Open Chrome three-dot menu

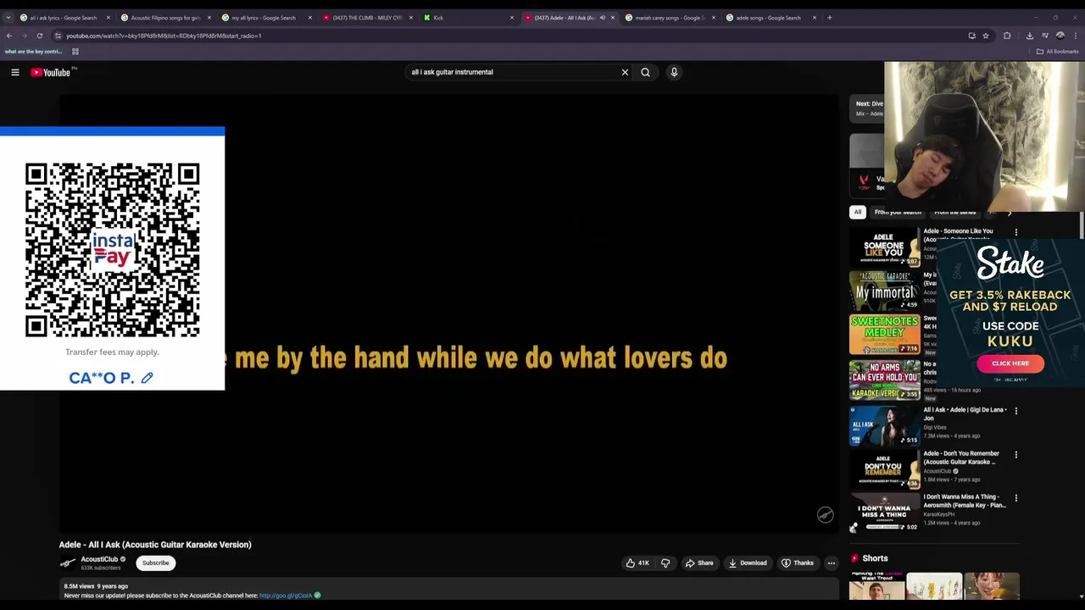[x=1076, y=36]
